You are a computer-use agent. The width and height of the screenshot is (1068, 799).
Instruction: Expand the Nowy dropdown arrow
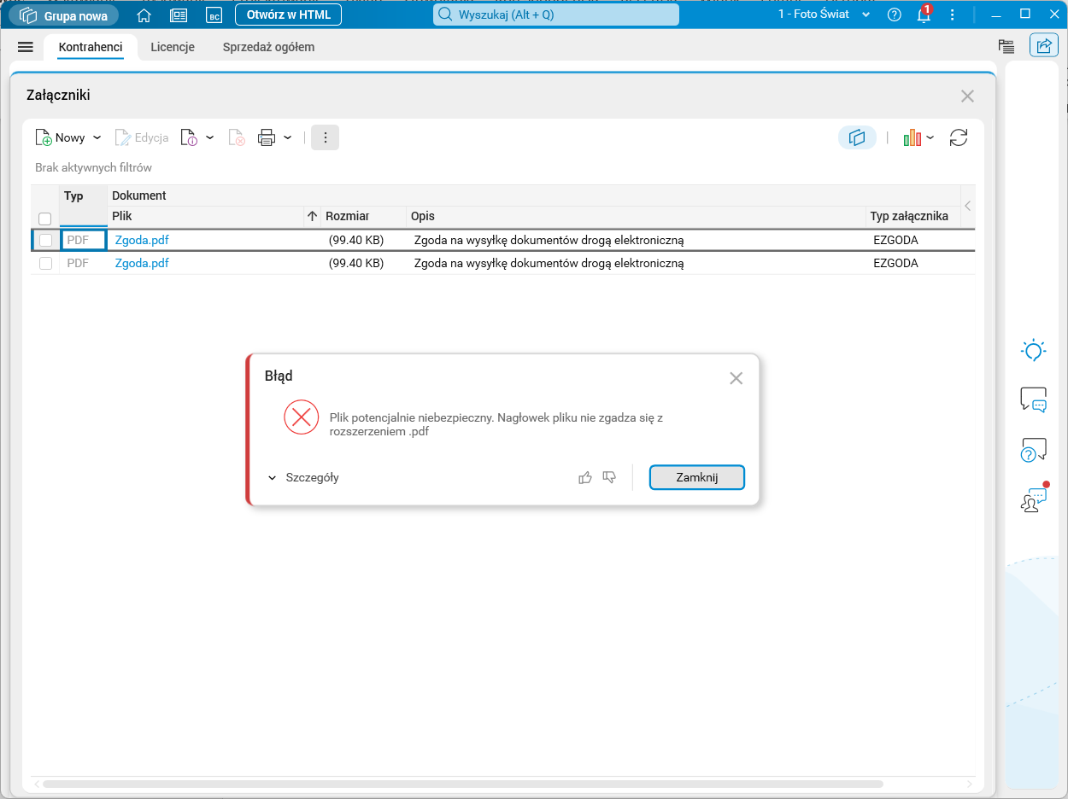(x=97, y=137)
